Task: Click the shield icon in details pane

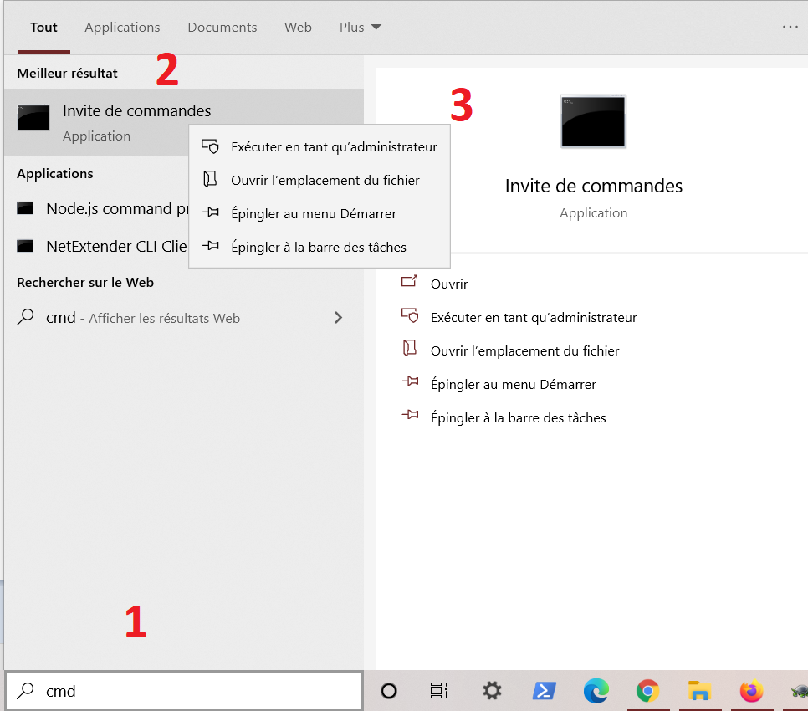Action: (410, 315)
